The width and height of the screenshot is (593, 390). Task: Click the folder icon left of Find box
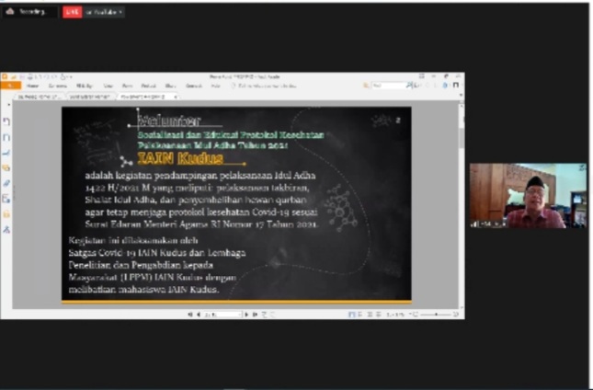366,86
